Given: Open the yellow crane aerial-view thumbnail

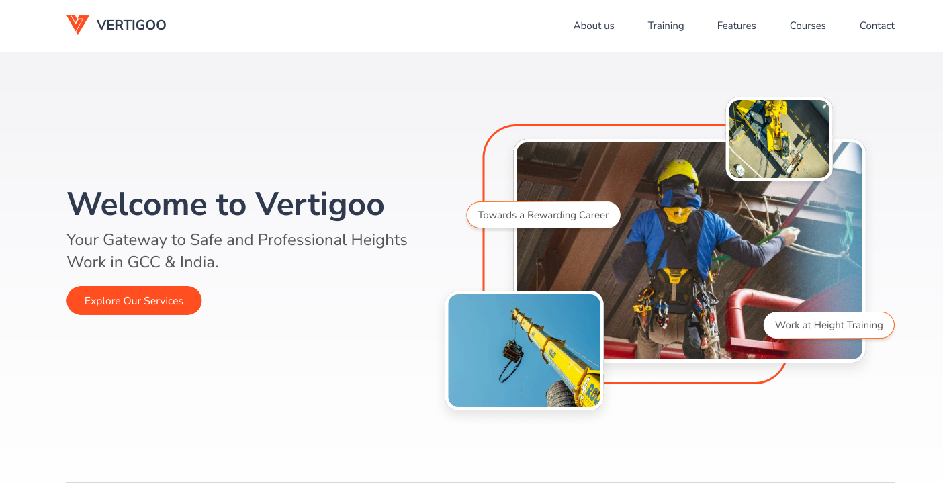Looking at the screenshot, I should pyautogui.click(x=778, y=138).
